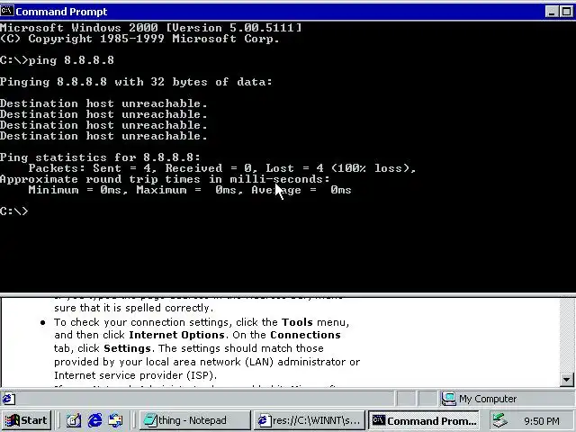The image size is (576, 432).
Task: Click 'My Computer' label in browser status bar
Action: (488, 399)
